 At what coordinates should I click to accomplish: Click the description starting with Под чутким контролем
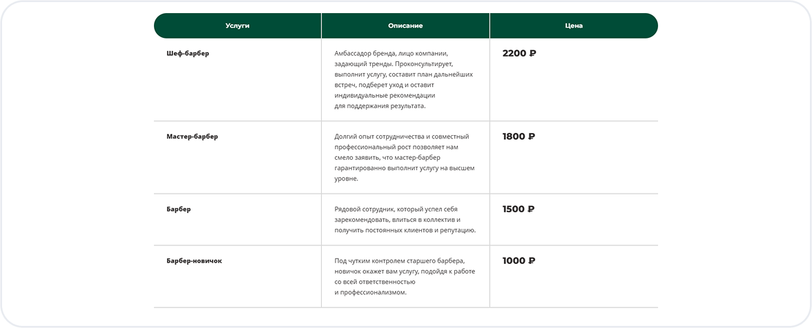tap(404, 276)
